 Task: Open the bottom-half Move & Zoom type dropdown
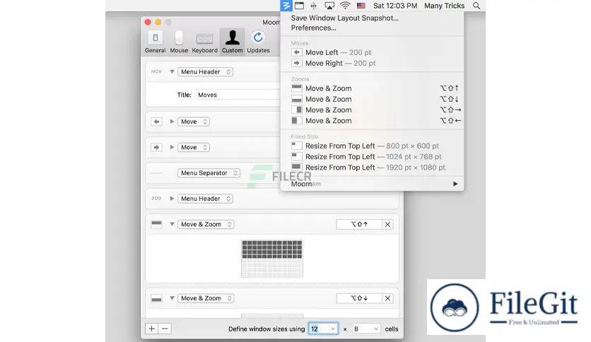click(x=206, y=298)
